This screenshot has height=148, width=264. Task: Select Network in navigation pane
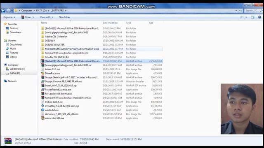[x=12, y=81]
